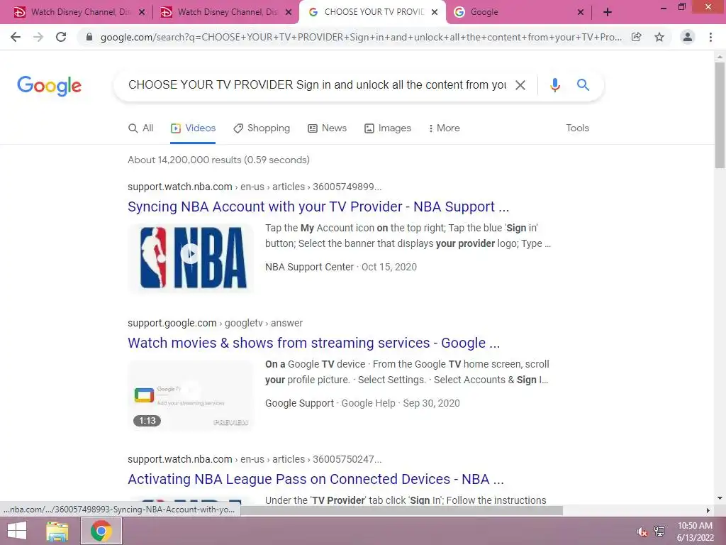This screenshot has height=545, width=726.
Task: Bookmark this page with the star
Action: [659, 37]
